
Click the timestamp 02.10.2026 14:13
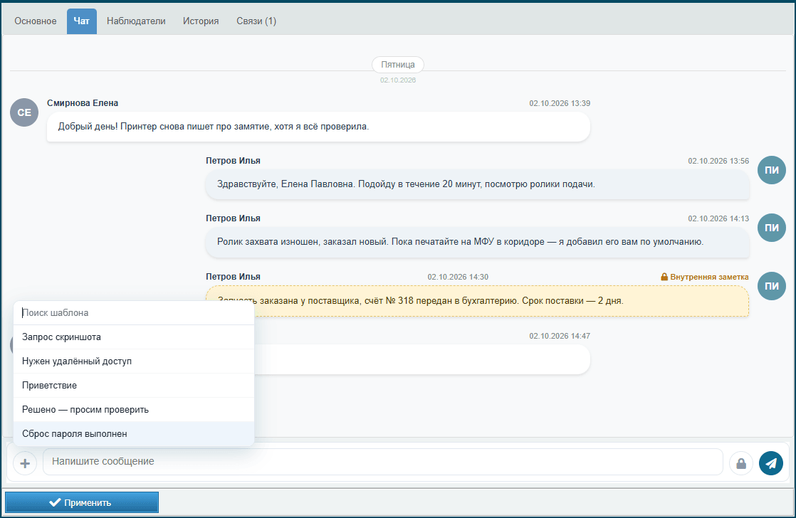pyautogui.click(x=719, y=218)
